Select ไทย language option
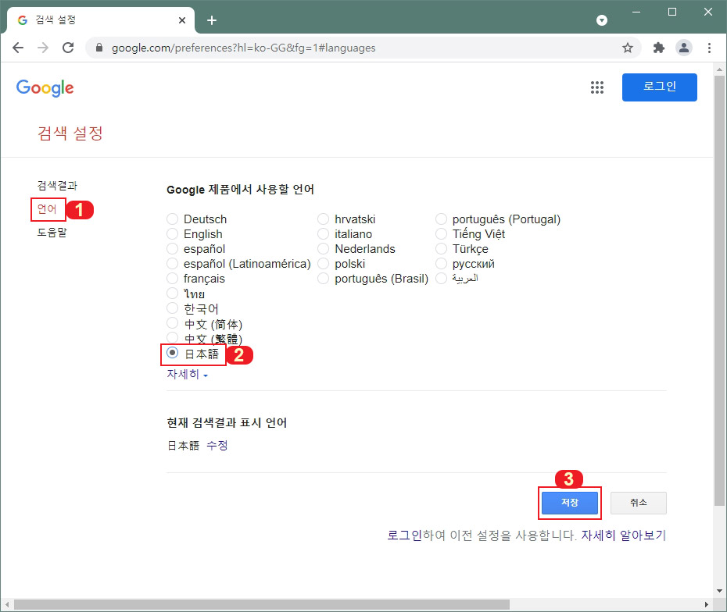Viewport: 727px width, 612px height. click(x=173, y=293)
